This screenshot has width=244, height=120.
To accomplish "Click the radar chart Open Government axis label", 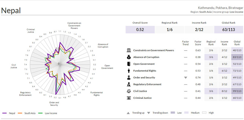I will click(x=107, y=67).
